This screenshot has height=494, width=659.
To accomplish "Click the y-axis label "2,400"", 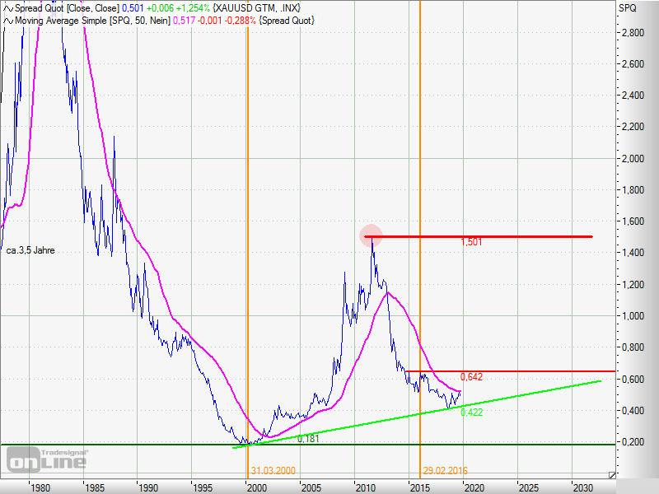I will point(633,96).
